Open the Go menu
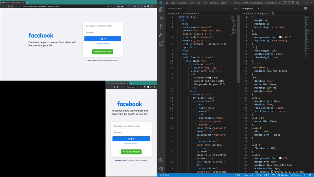Screen dimensions: 314x177 199,3
